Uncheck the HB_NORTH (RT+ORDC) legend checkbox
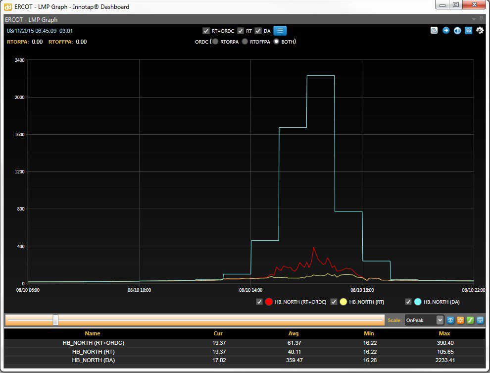The height and width of the screenshot is (373, 490). click(259, 302)
